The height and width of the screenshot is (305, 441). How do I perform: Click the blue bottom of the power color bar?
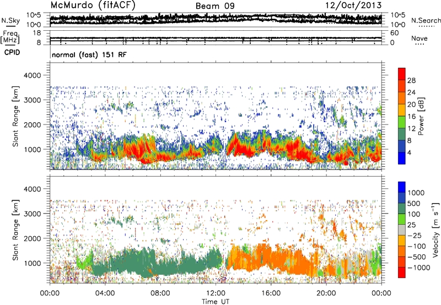coord(402,158)
